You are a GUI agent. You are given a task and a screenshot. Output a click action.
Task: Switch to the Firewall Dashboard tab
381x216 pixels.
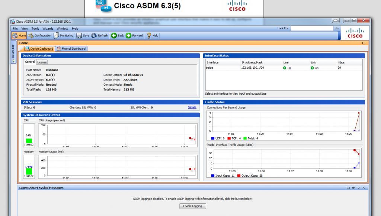[x=71, y=49]
